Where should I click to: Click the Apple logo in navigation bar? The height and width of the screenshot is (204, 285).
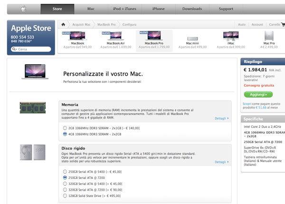point(24,9)
